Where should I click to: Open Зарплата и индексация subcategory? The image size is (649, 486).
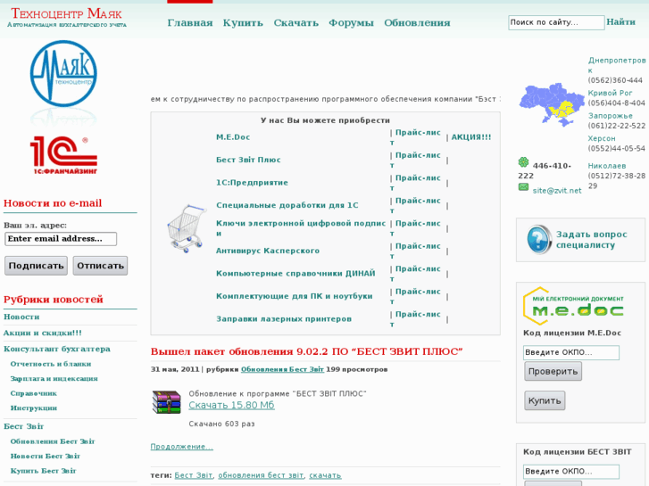pos(54,378)
